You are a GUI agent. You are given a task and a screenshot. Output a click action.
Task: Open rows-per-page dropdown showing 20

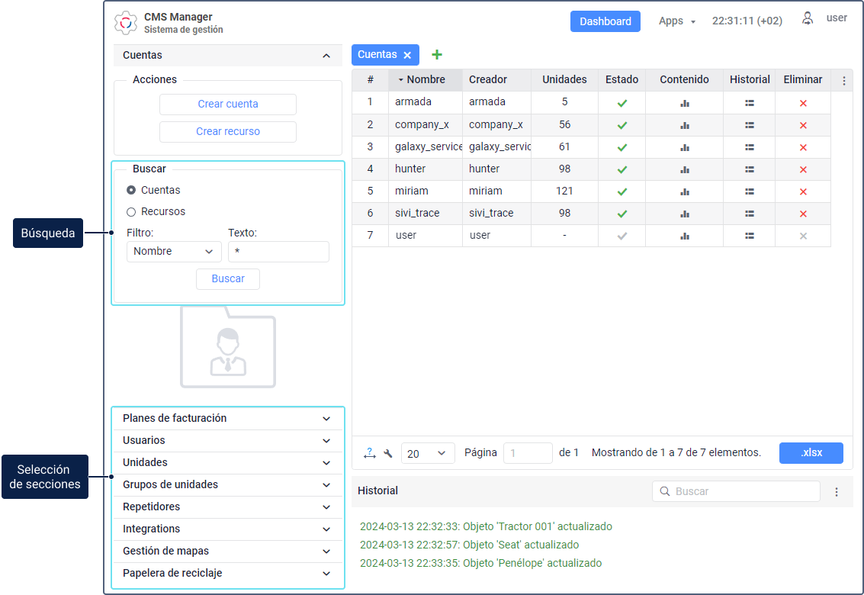click(427, 453)
